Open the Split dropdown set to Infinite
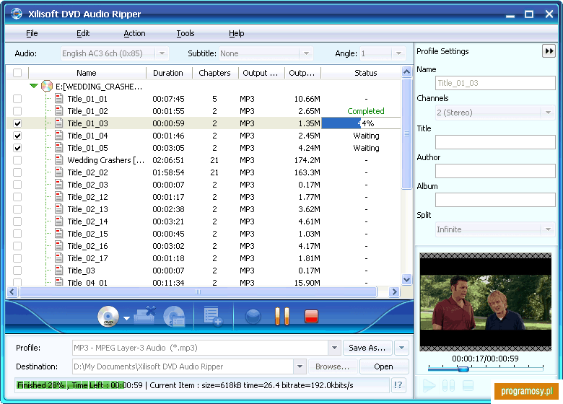The width and height of the screenshot is (563, 404). [548, 229]
